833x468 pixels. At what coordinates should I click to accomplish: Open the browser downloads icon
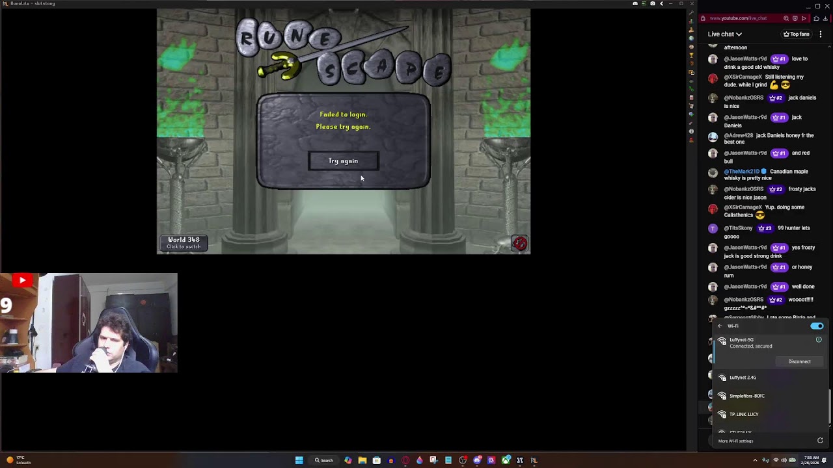pos(825,18)
